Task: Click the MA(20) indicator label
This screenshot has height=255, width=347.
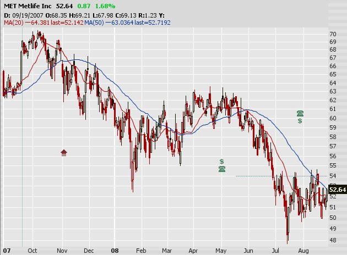Action: point(14,23)
